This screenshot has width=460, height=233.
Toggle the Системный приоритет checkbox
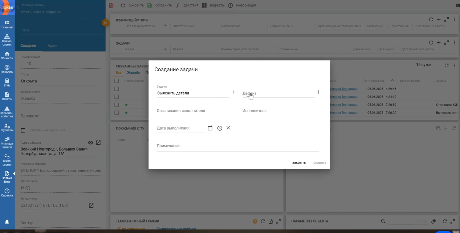(23, 130)
